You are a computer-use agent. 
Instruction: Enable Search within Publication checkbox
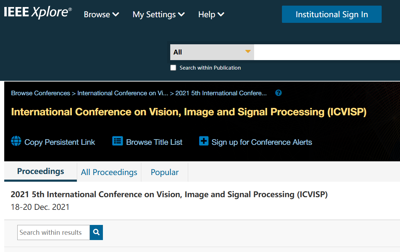(173, 68)
